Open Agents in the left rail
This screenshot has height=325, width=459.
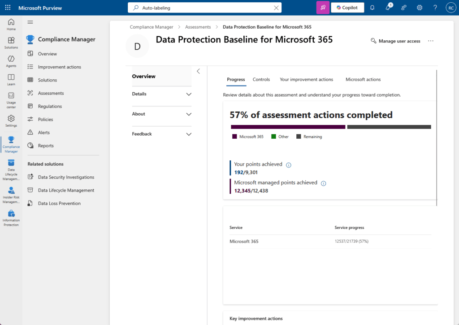point(11,61)
